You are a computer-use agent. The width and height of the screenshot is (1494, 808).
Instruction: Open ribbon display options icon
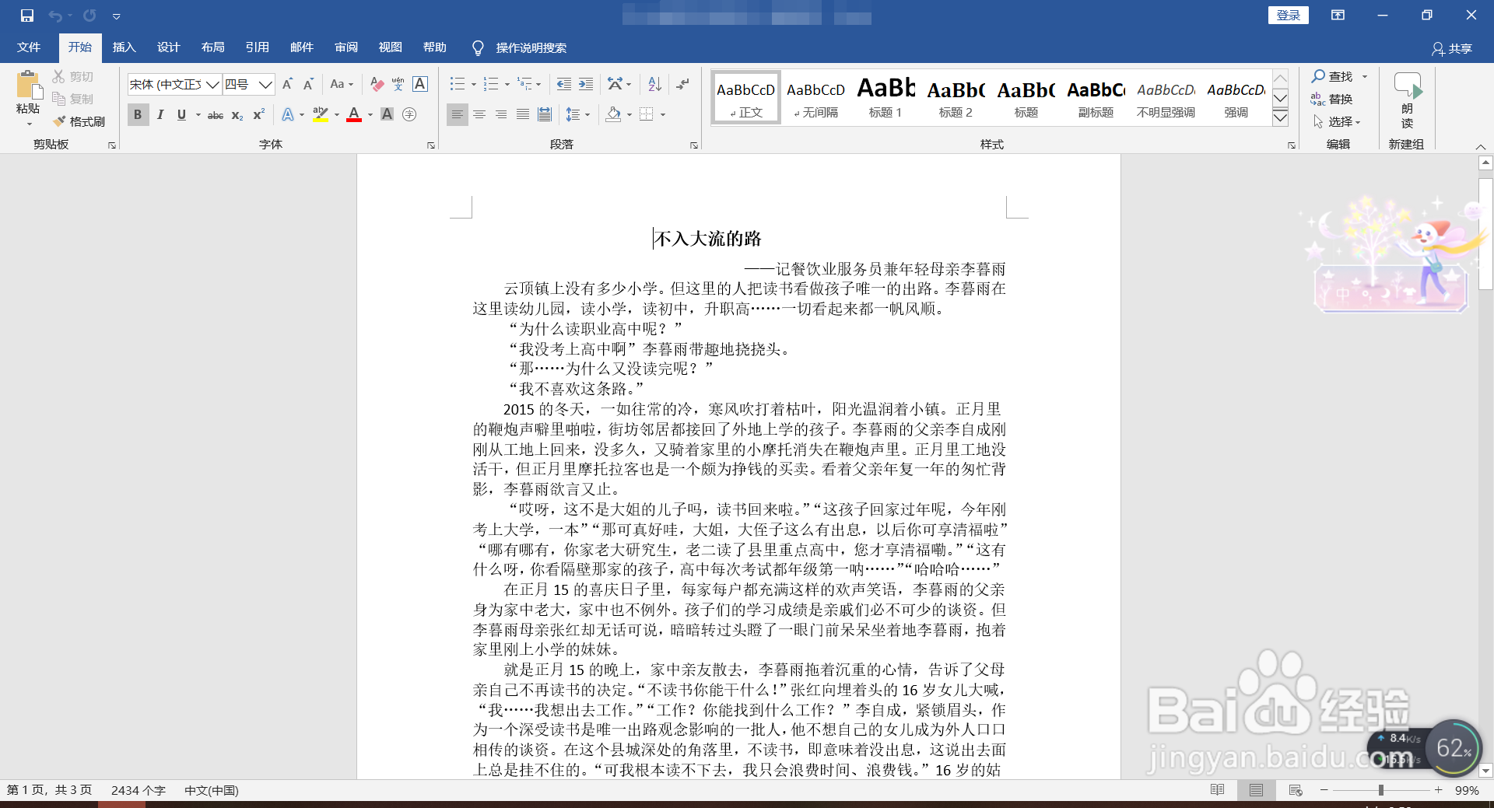1338,16
